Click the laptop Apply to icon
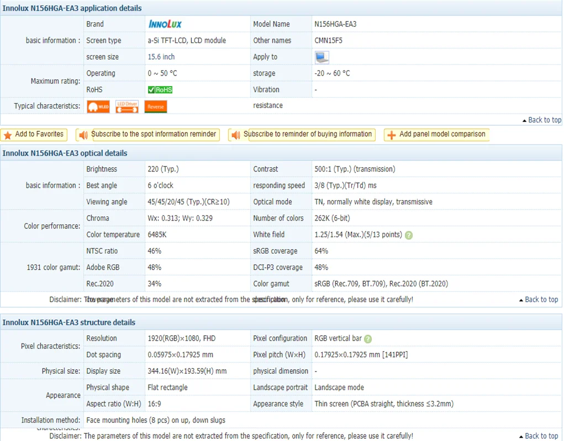The image size is (564, 441). 321,57
